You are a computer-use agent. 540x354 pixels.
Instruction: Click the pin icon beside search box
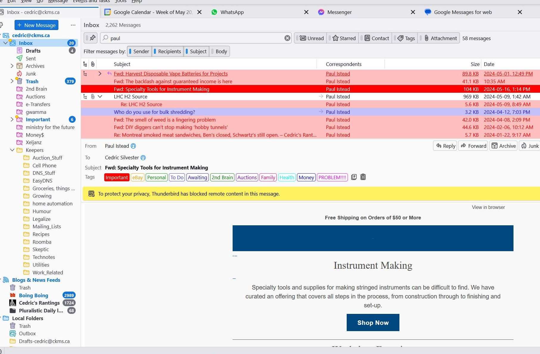92,38
